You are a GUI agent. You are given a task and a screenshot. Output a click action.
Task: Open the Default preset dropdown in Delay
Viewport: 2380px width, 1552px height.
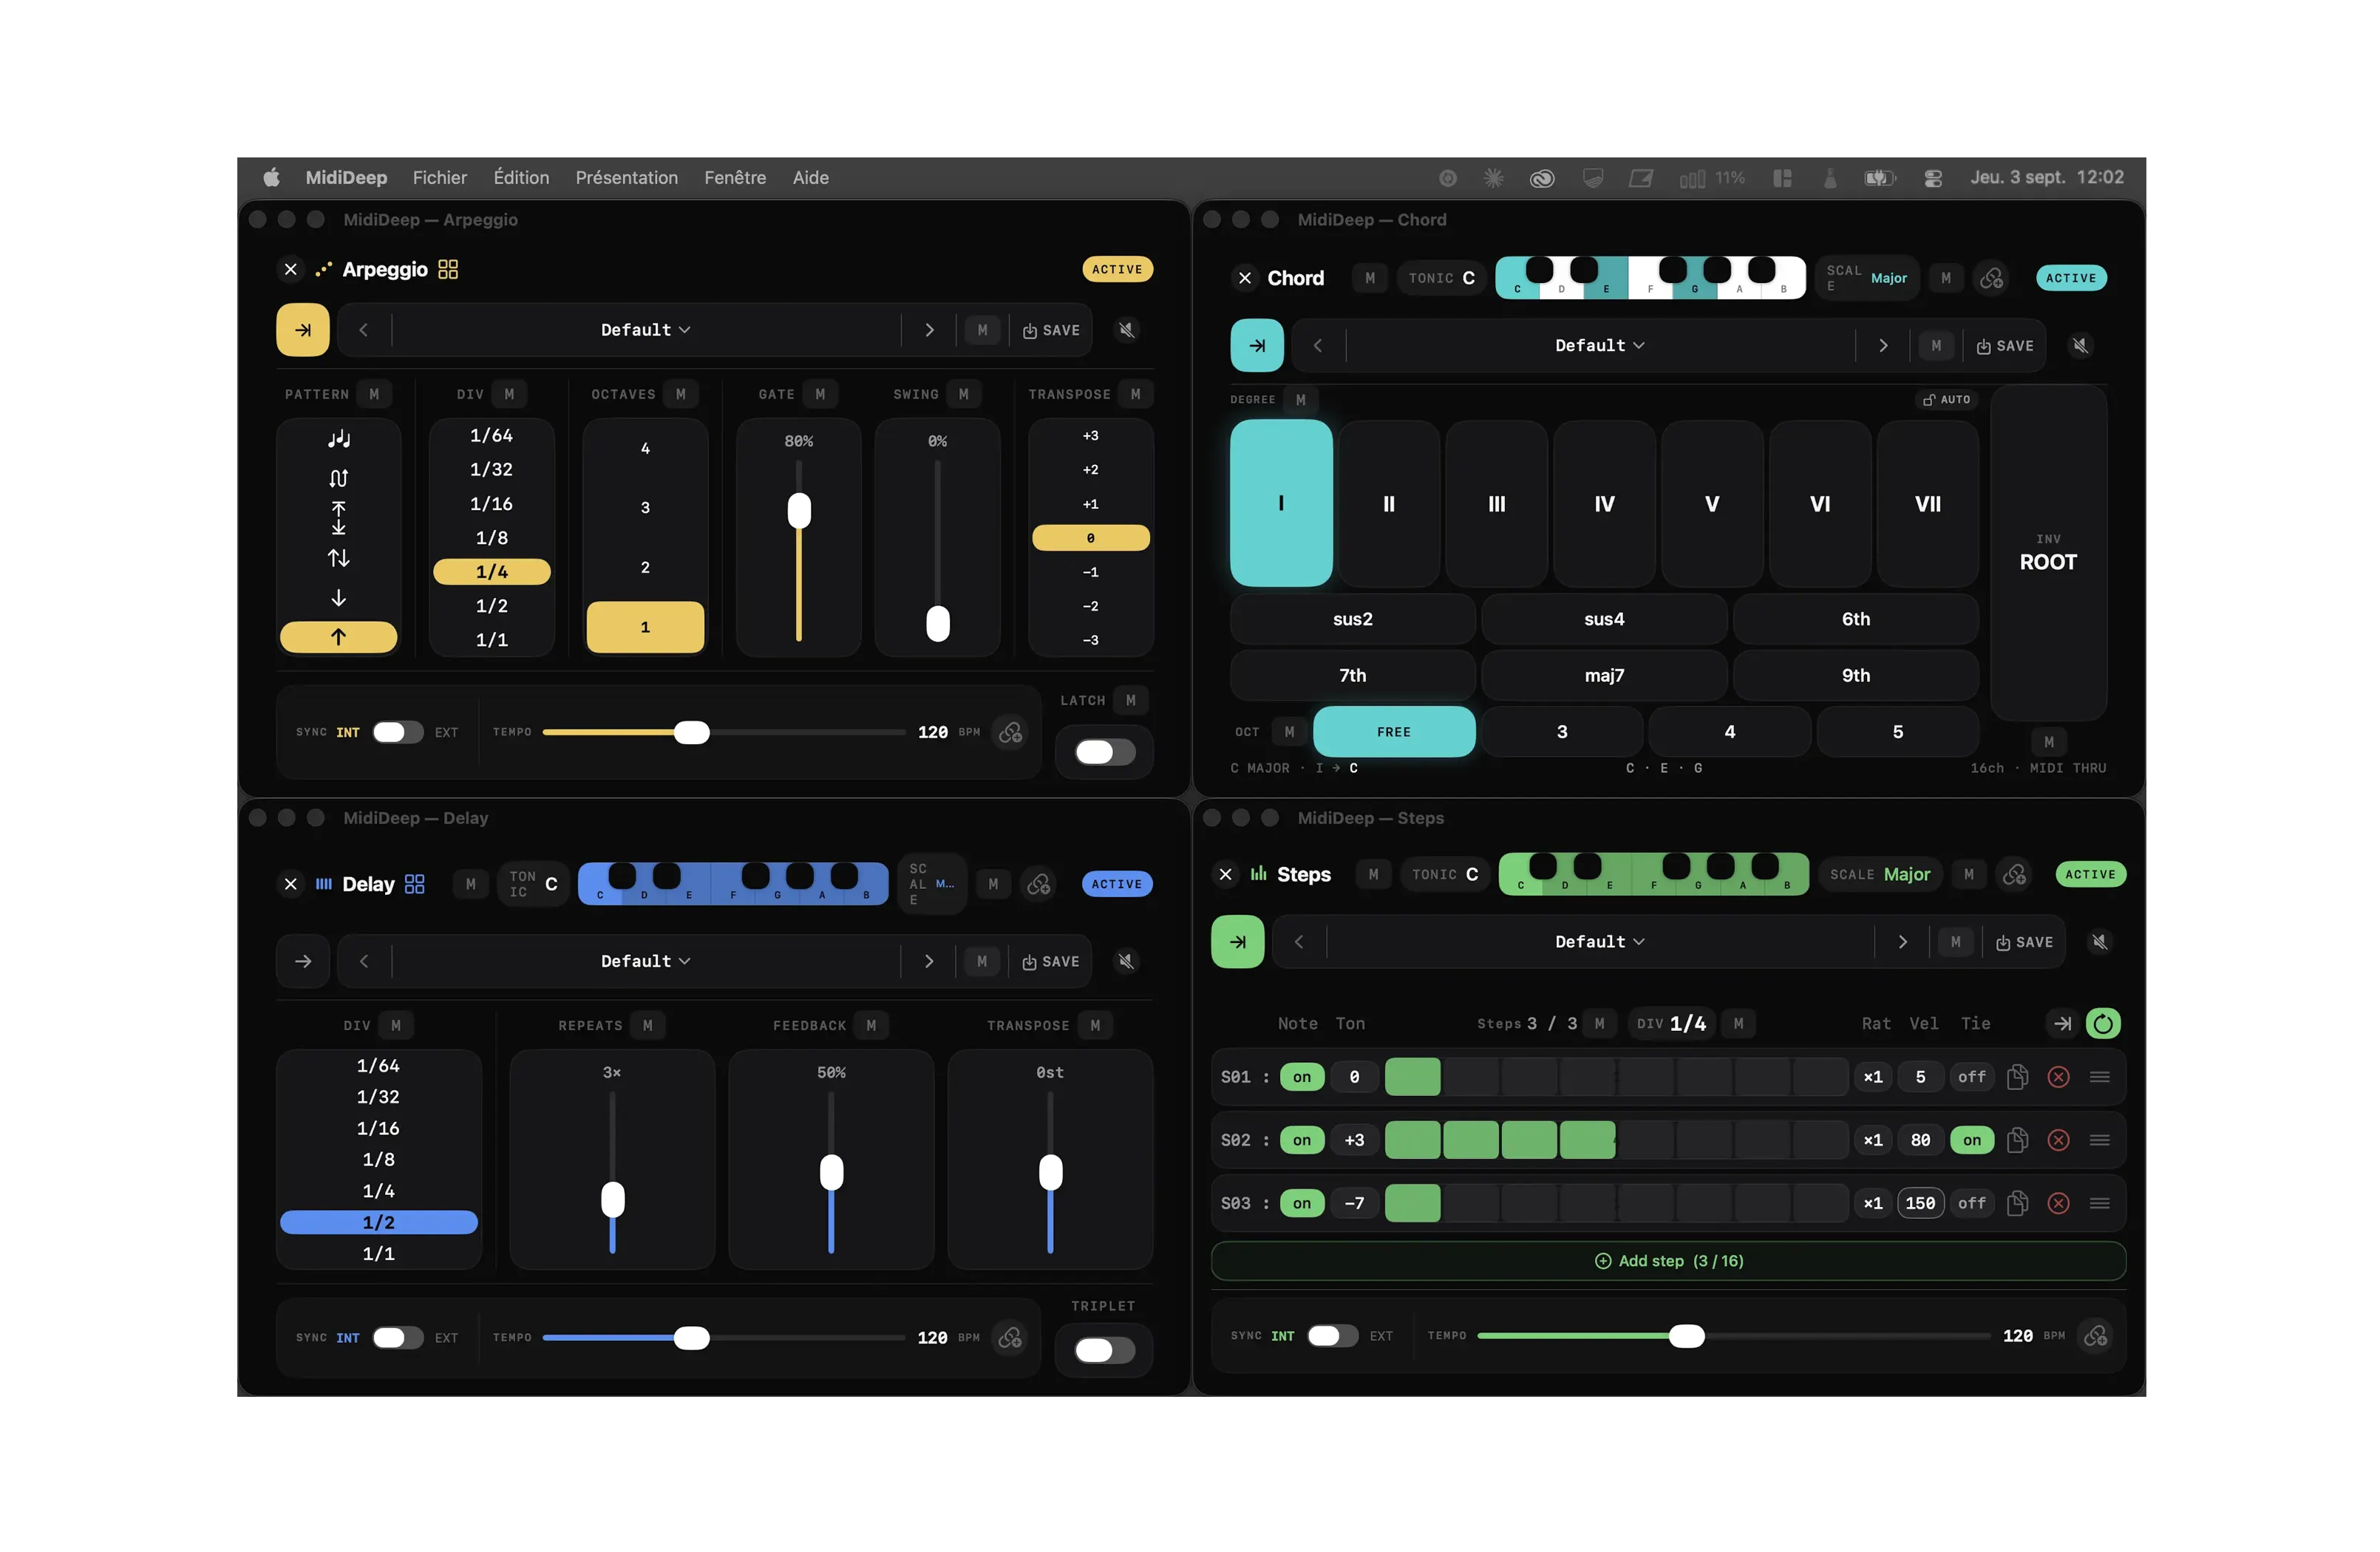[x=646, y=962]
